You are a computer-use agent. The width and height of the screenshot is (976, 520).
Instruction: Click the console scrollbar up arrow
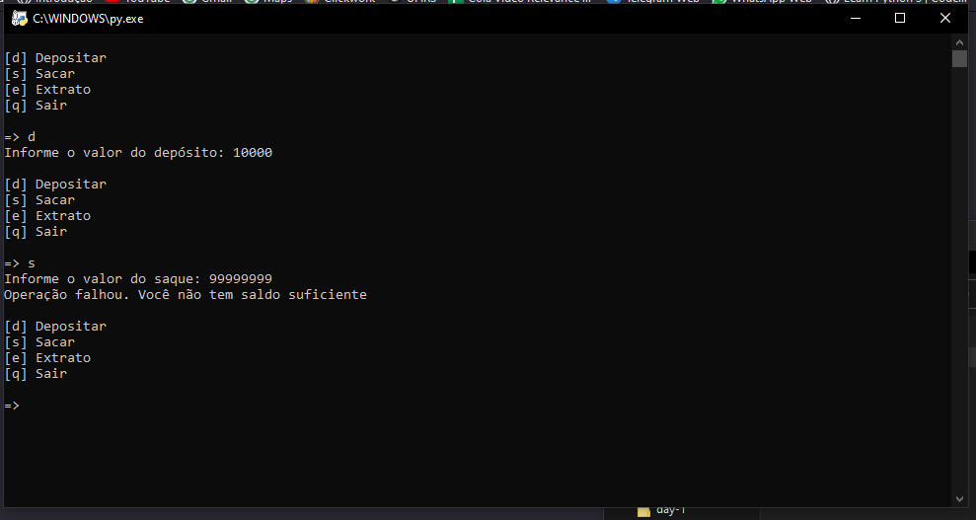[959, 42]
